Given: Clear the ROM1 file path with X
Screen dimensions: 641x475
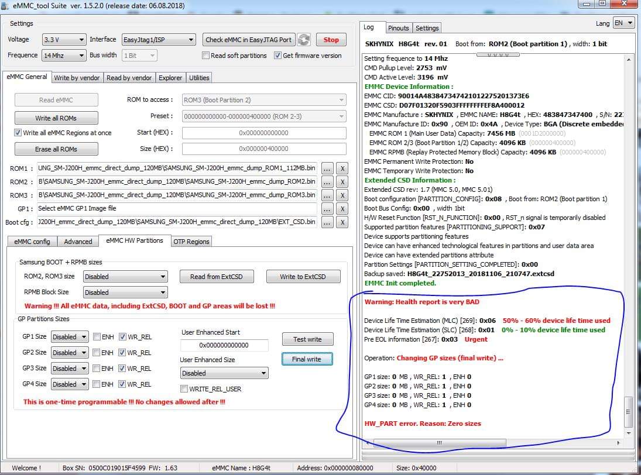Looking at the screenshot, I should [342, 168].
